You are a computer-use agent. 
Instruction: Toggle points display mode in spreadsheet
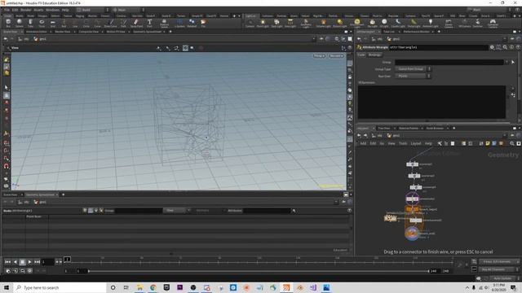coord(85,211)
